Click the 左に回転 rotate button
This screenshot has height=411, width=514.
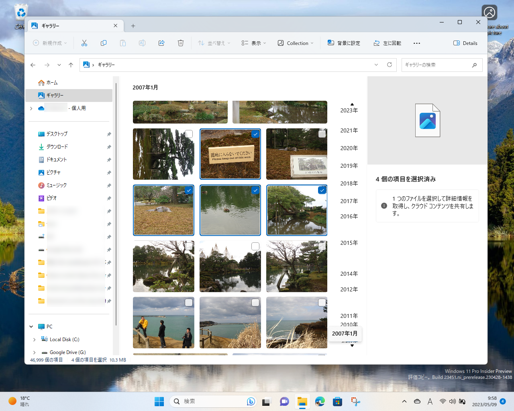point(387,43)
